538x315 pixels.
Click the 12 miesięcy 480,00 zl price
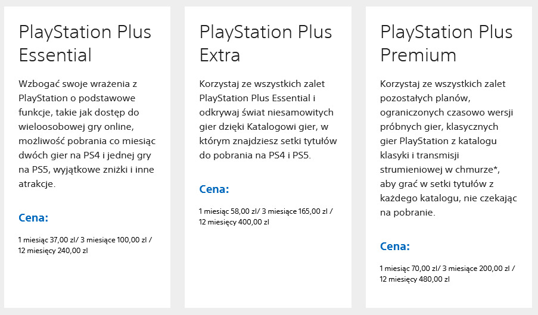pyautogui.click(x=415, y=279)
